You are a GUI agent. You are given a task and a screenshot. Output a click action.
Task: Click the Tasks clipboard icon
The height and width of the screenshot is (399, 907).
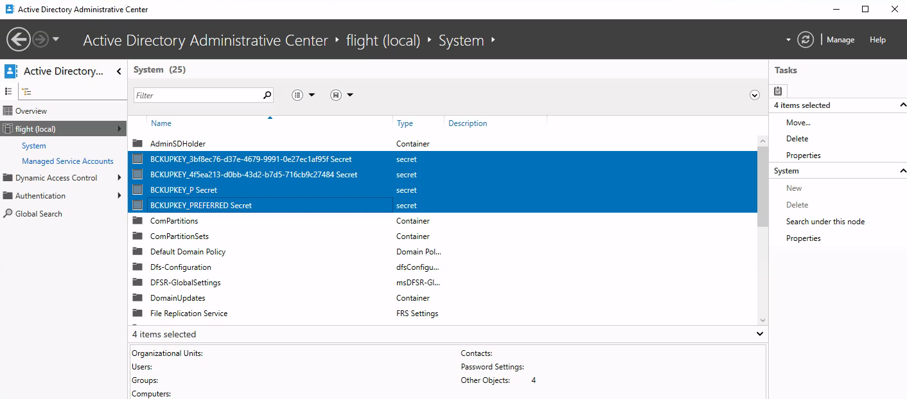click(778, 91)
